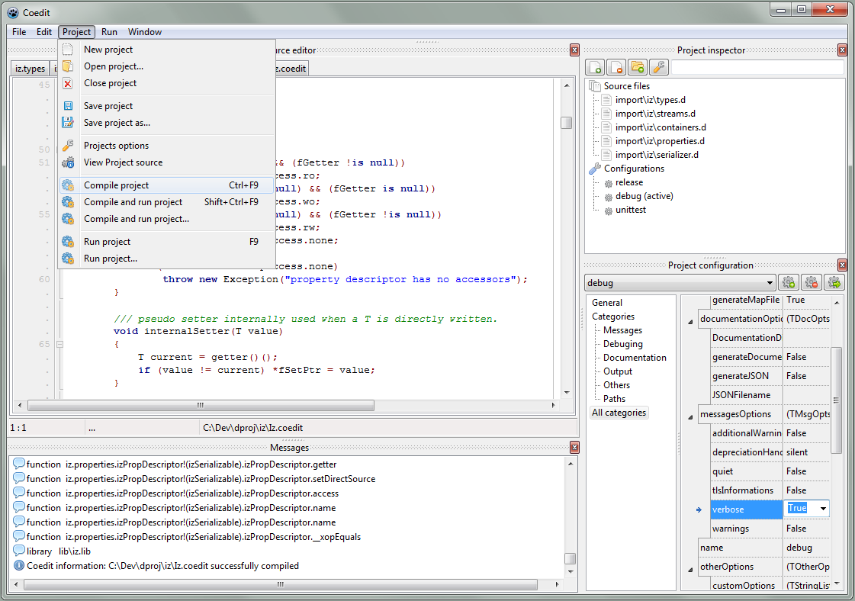Select Compile project from the Project menu
The width and height of the screenshot is (855, 601).
[116, 185]
